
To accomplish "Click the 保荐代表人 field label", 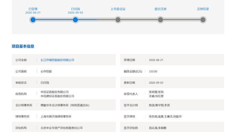I will [x=131, y=94].
